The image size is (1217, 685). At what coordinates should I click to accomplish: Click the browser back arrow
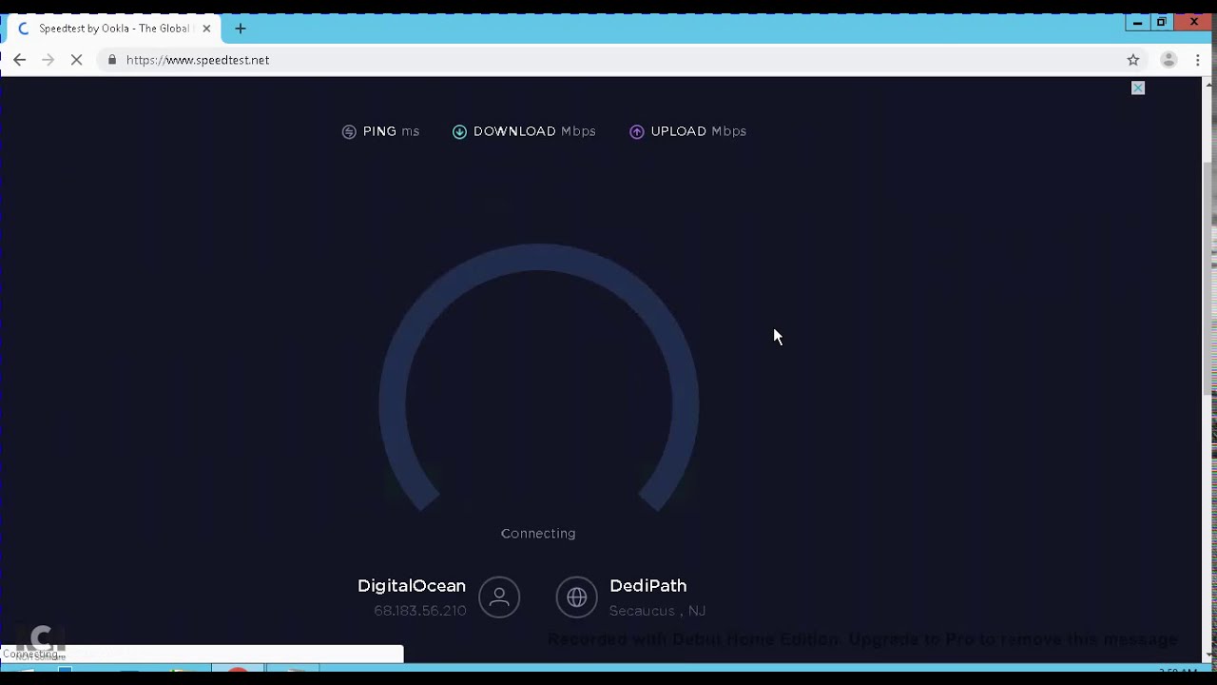(19, 60)
